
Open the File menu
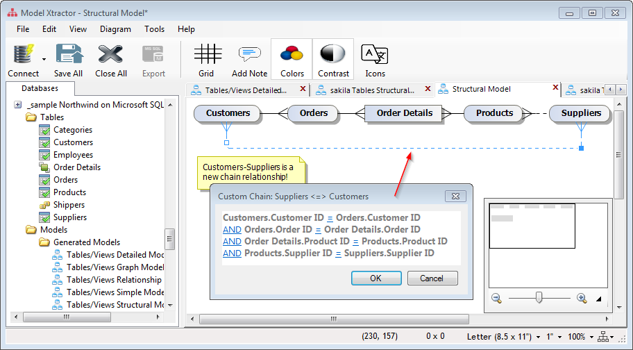pyautogui.click(x=23, y=29)
